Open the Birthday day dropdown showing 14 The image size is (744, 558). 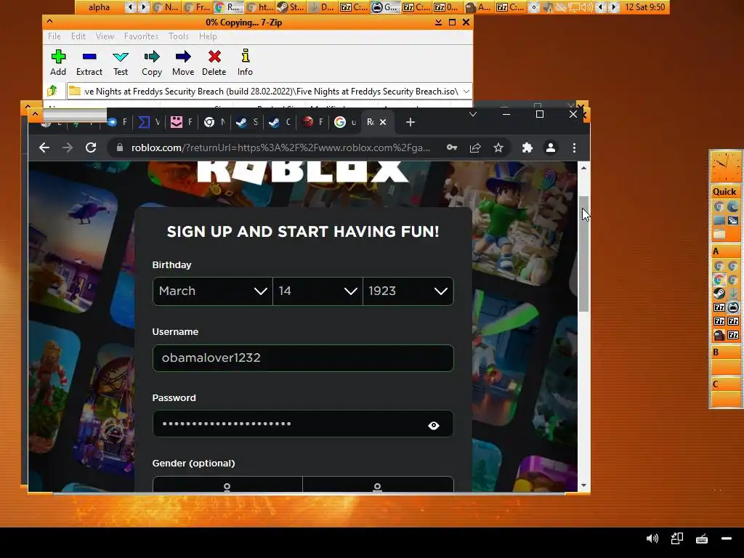(318, 291)
